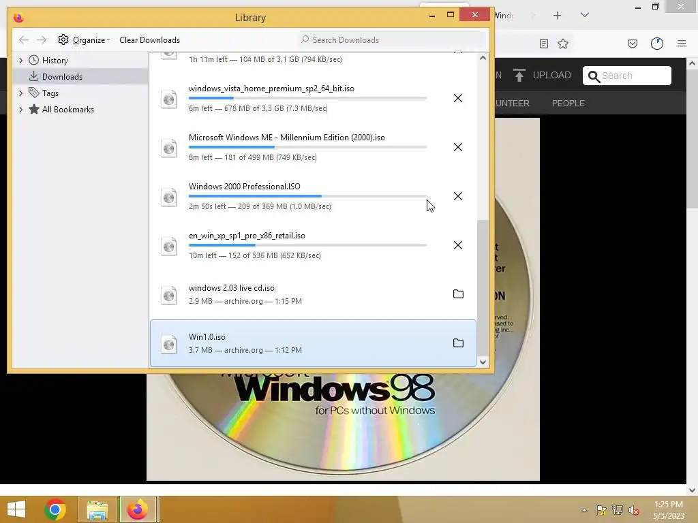Click the en_win_xp_sp1_pro file icon
The height and width of the screenshot is (523, 698).
169,246
